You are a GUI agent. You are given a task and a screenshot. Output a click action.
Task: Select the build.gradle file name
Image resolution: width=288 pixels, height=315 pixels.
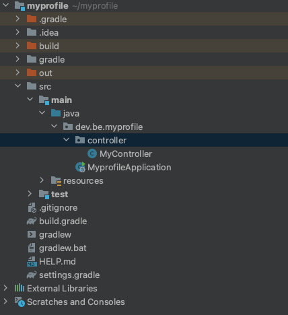tap(63, 221)
